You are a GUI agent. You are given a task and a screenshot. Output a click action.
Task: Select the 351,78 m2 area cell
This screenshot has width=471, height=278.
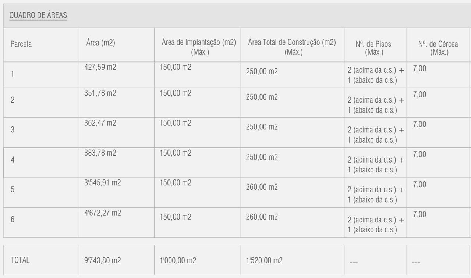pyautogui.click(x=100, y=93)
